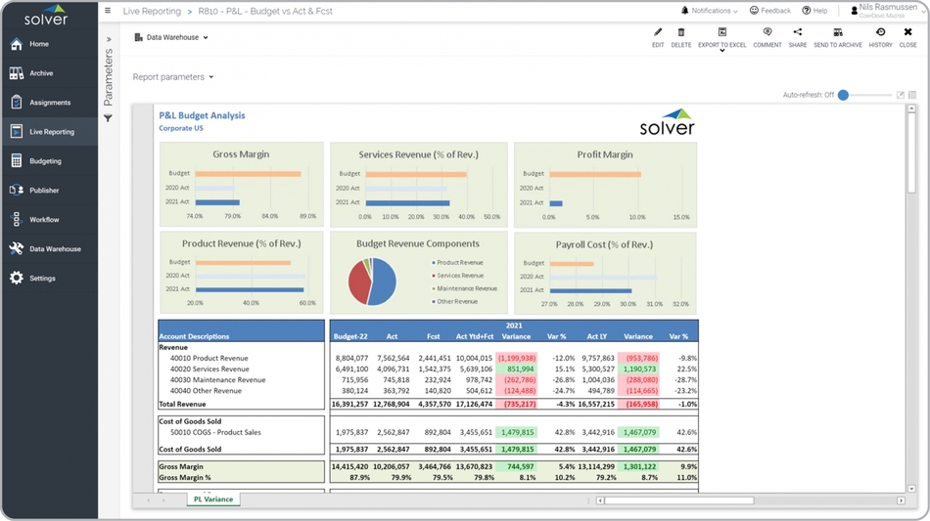Expand the Report parameters section
Screen dimensions: 930x521
tap(173, 77)
